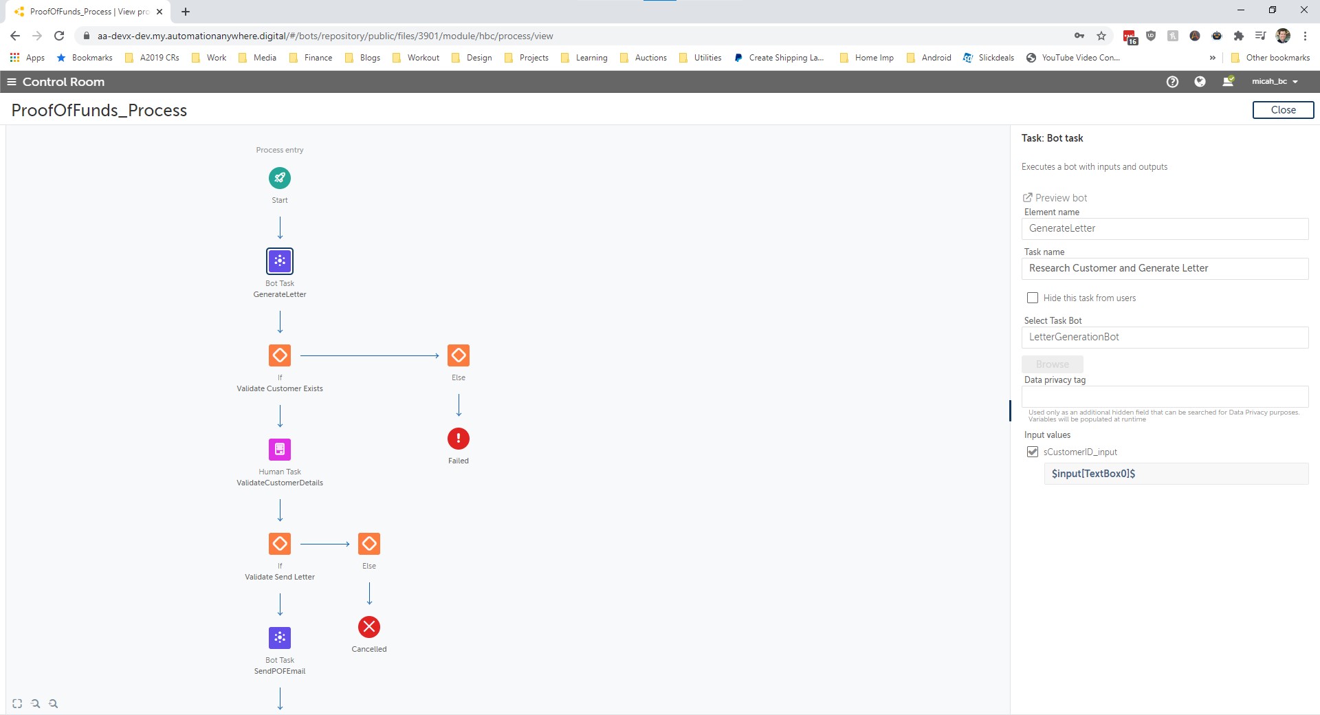Viewport: 1320px width, 715px height.
Task: Open the Media bookmarks folder
Action: [257, 58]
